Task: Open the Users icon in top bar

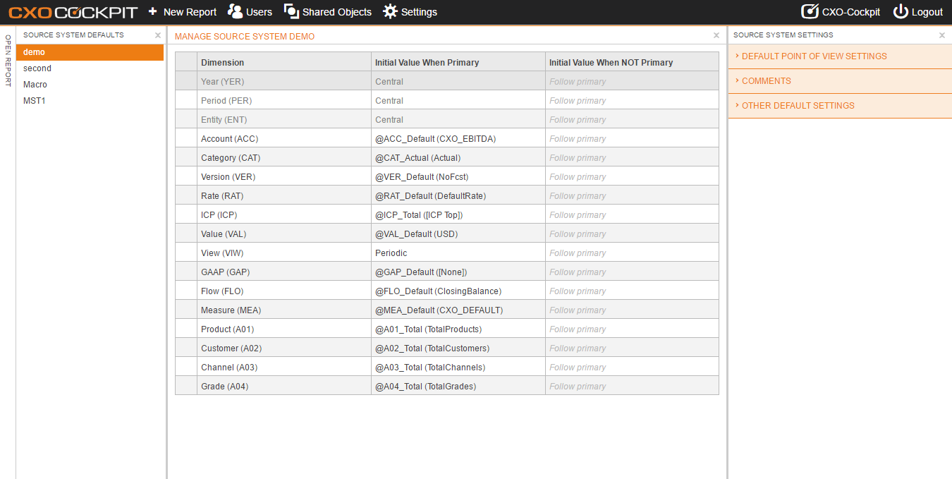Action: coord(235,11)
